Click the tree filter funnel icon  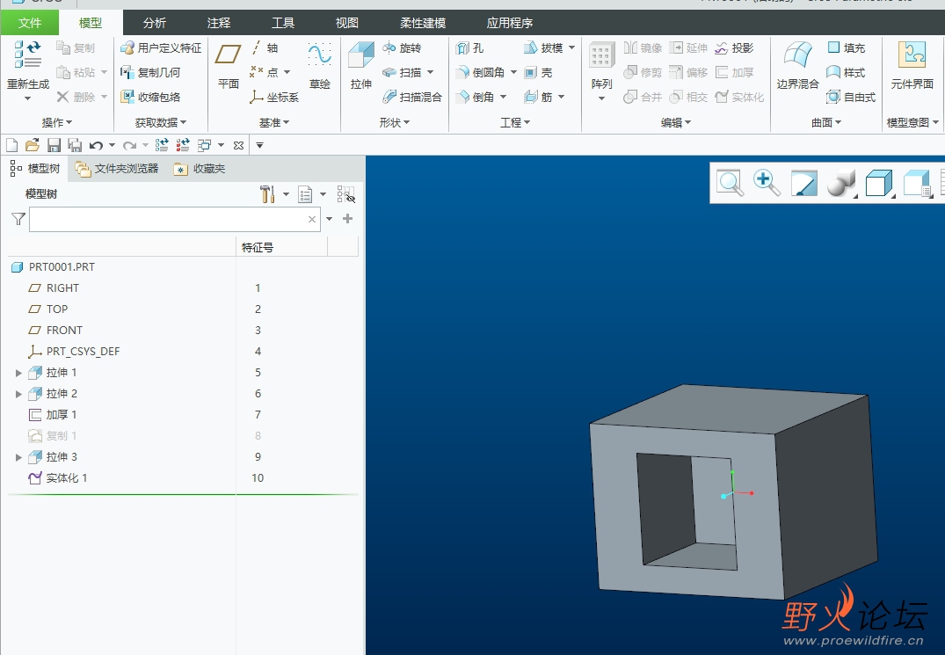tap(18, 219)
